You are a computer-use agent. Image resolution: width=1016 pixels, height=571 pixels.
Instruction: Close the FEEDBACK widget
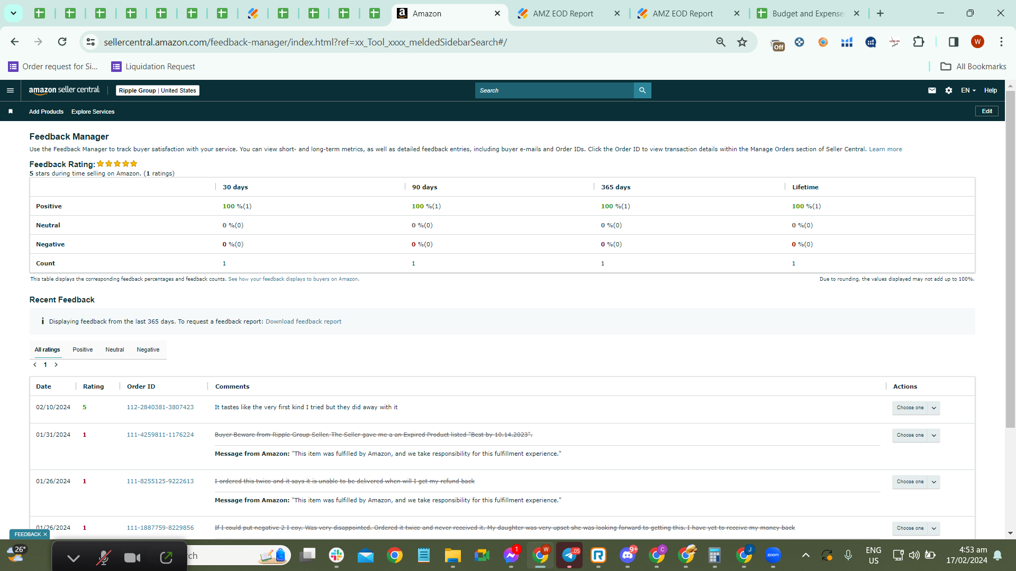[x=45, y=535]
